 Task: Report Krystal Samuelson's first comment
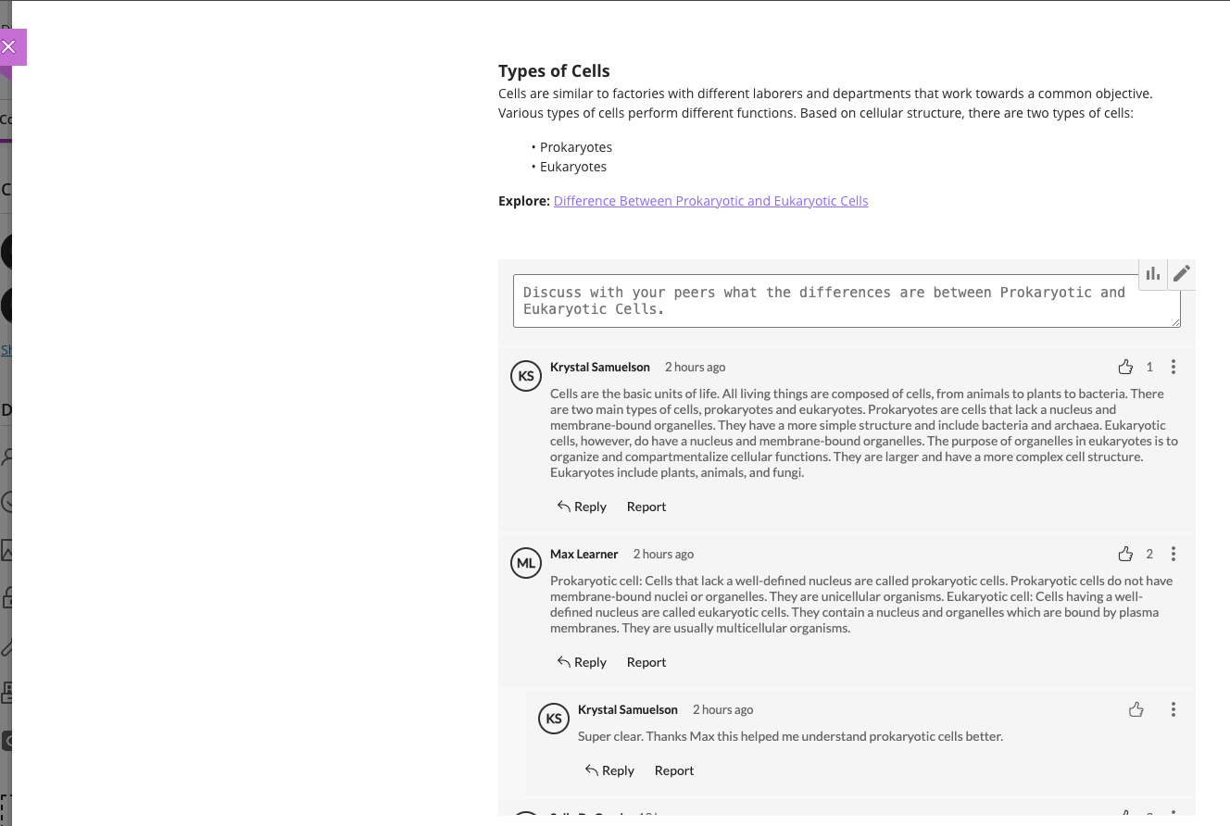pyautogui.click(x=646, y=507)
